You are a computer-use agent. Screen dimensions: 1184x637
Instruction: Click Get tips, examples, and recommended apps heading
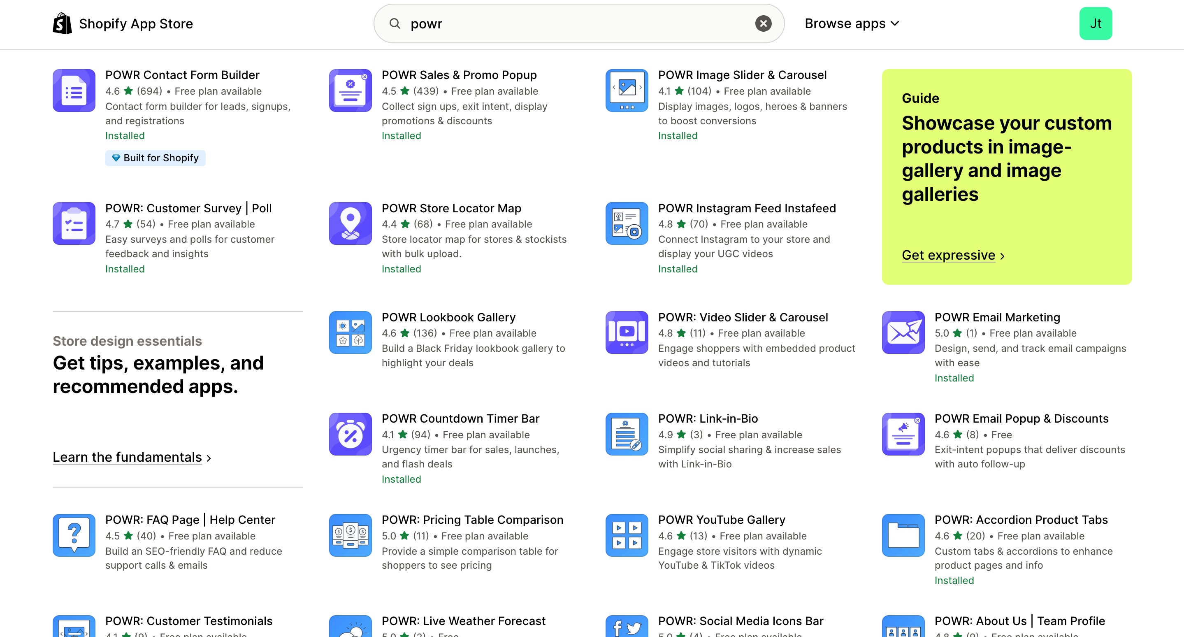tap(158, 374)
